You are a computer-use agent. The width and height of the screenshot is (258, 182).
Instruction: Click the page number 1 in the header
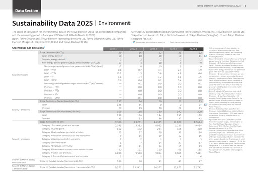tap(245, 6)
